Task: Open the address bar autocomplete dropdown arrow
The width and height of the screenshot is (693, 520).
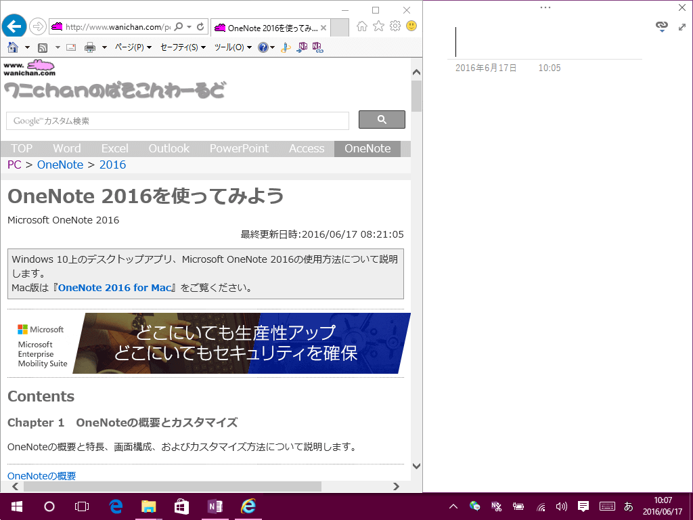Action: click(x=189, y=27)
